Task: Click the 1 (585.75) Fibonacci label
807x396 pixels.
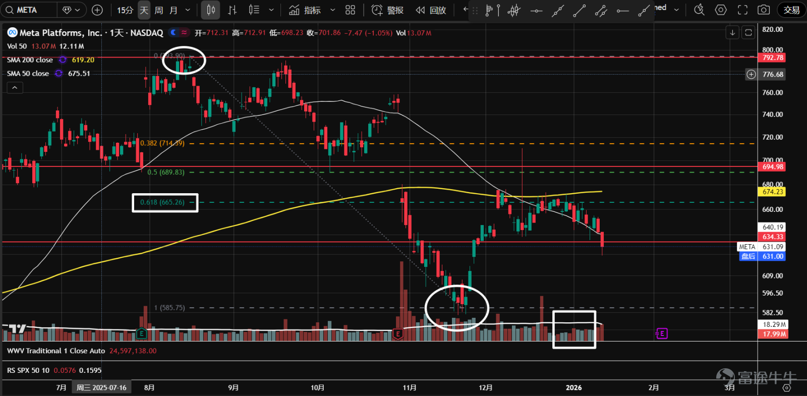Action: pos(169,307)
